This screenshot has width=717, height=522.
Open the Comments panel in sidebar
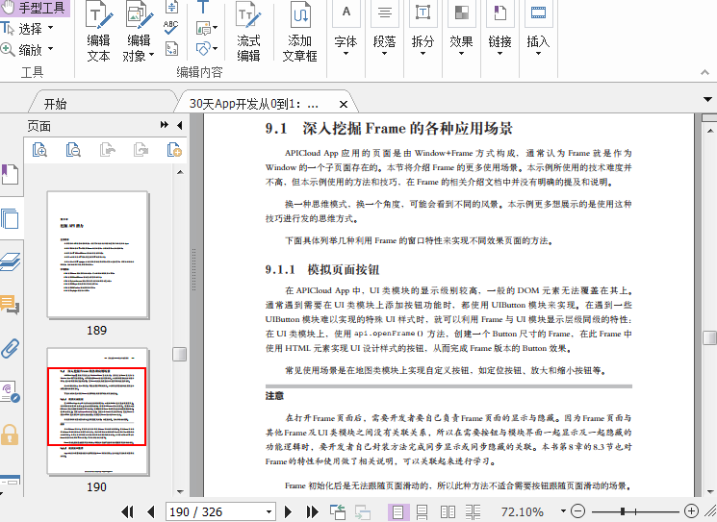click(10, 305)
